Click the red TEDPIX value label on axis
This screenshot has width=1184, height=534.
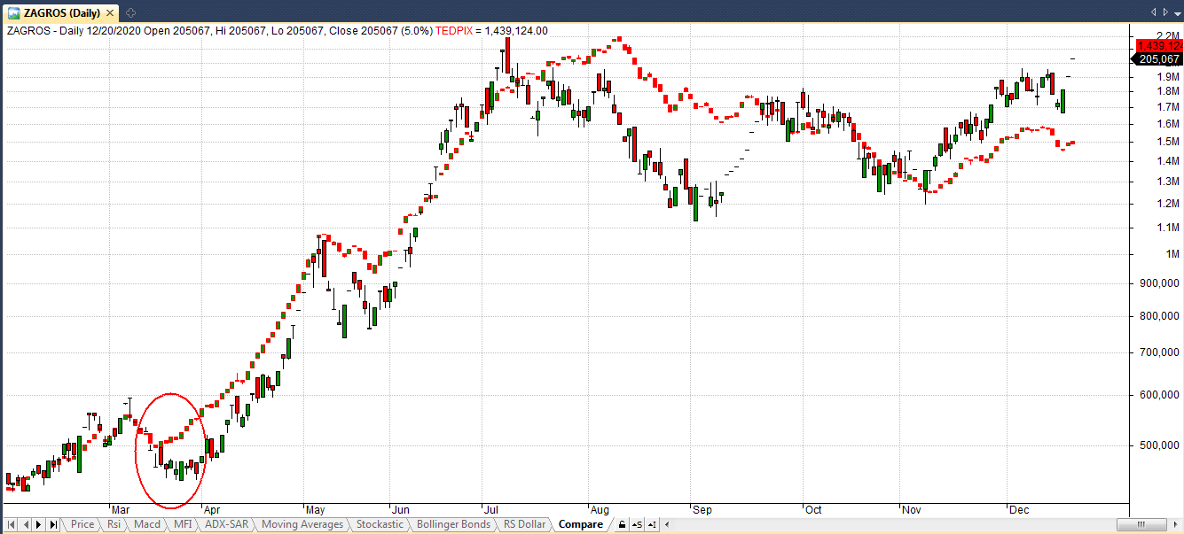(1157, 45)
